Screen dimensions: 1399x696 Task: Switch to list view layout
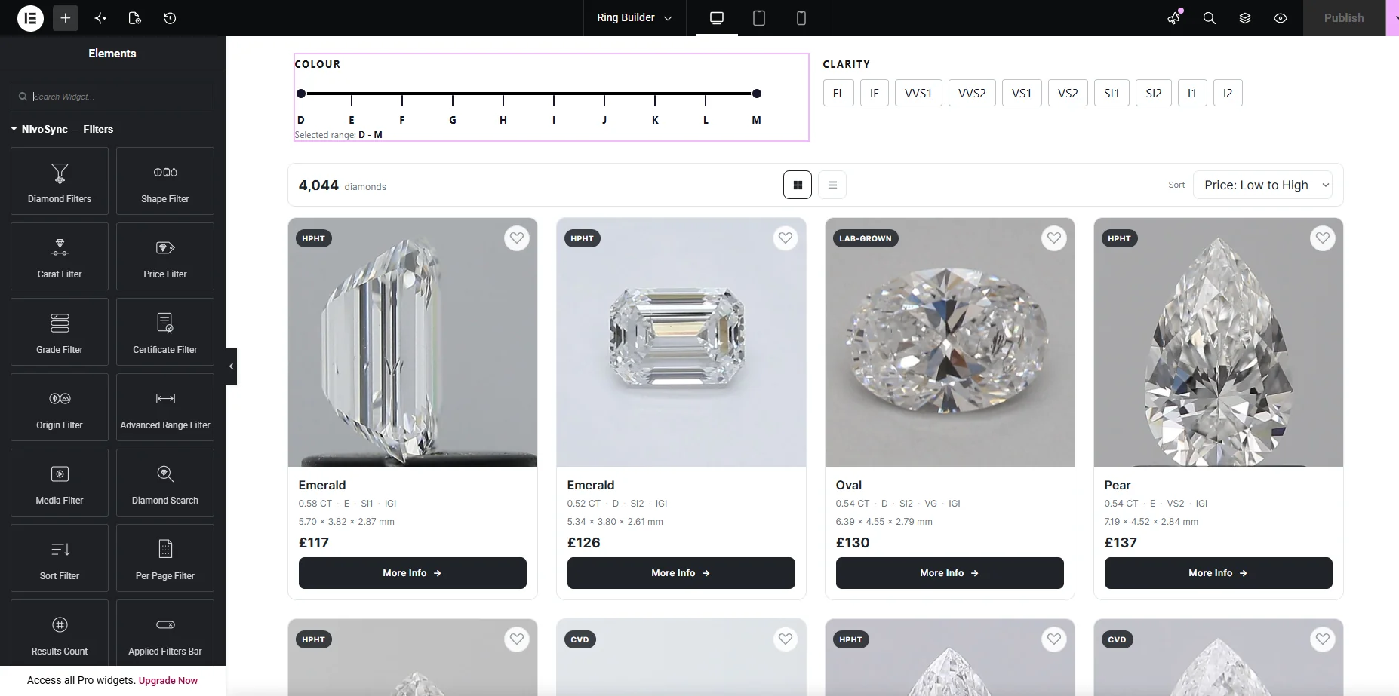click(832, 185)
